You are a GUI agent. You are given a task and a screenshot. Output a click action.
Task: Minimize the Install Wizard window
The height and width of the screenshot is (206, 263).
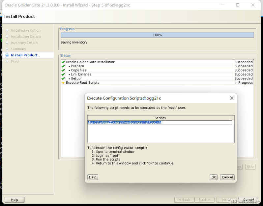tap(222, 5)
